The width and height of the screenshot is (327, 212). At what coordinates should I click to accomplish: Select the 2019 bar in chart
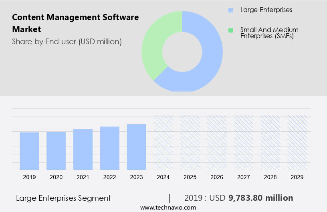[x=29, y=151]
